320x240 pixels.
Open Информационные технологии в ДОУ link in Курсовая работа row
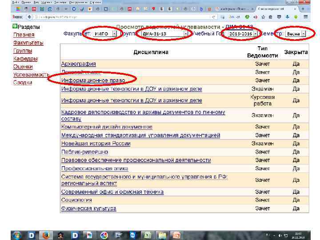coord(132,100)
